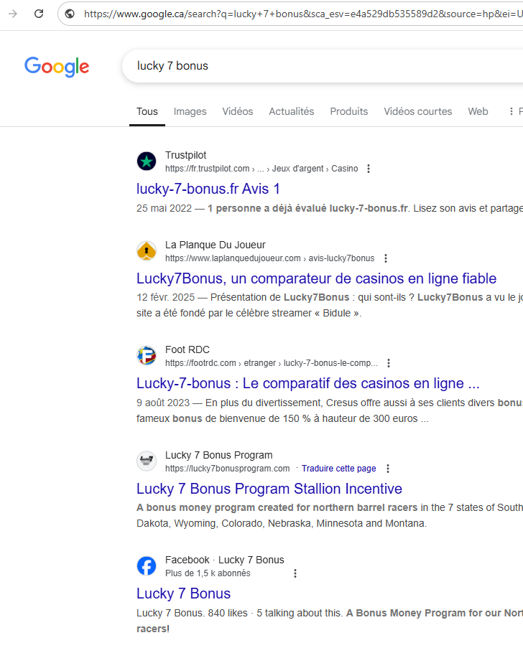Open more options for Trustpilot result
Viewport: 523px width, 648px height.
pyautogui.click(x=369, y=169)
